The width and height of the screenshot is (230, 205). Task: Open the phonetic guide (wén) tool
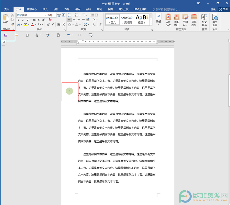tap(59, 15)
